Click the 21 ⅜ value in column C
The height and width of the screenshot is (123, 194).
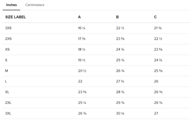pyautogui.click(x=158, y=28)
